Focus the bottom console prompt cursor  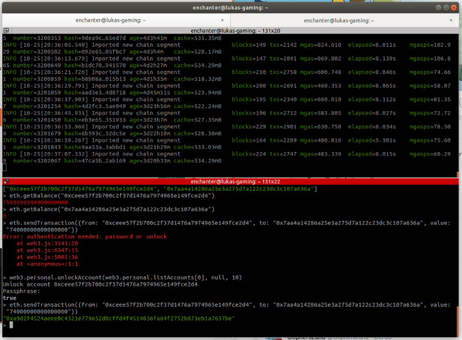[12, 325]
